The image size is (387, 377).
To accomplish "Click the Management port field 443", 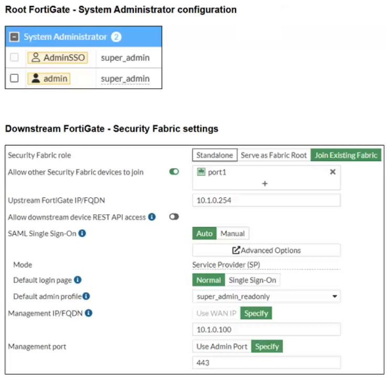I will click(266, 363).
